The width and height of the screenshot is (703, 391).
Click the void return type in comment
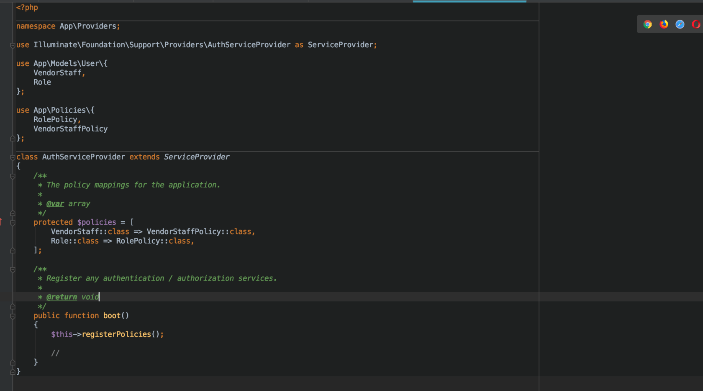pyautogui.click(x=90, y=297)
